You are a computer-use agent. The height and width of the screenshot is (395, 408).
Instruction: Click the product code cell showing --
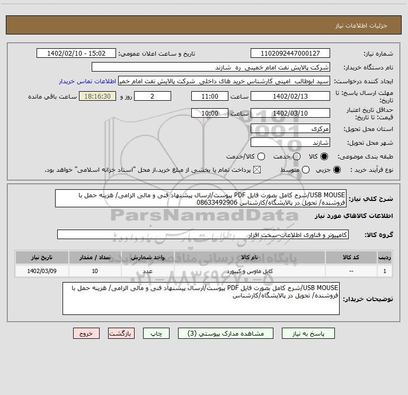(x=351, y=271)
